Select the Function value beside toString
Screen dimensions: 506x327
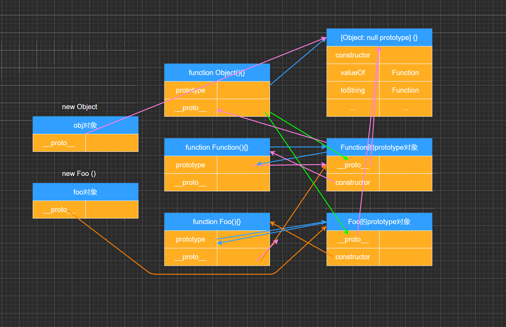coord(405,90)
